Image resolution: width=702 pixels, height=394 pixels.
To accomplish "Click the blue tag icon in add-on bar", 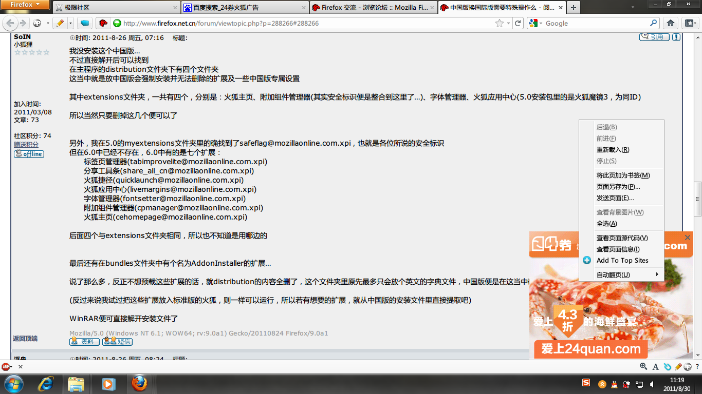I will [667, 367].
